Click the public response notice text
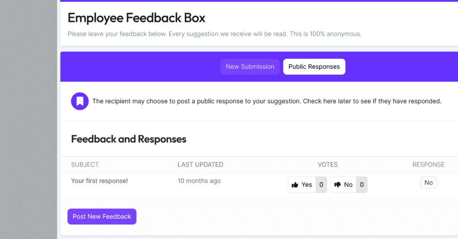The image size is (458, 239). click(267, 101)
